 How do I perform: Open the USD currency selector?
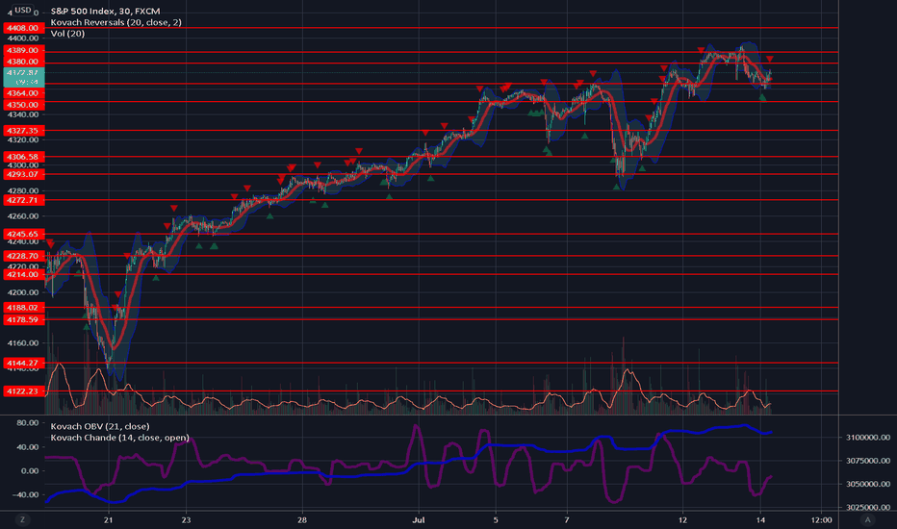pyautogui.click(x=23, y=10)
